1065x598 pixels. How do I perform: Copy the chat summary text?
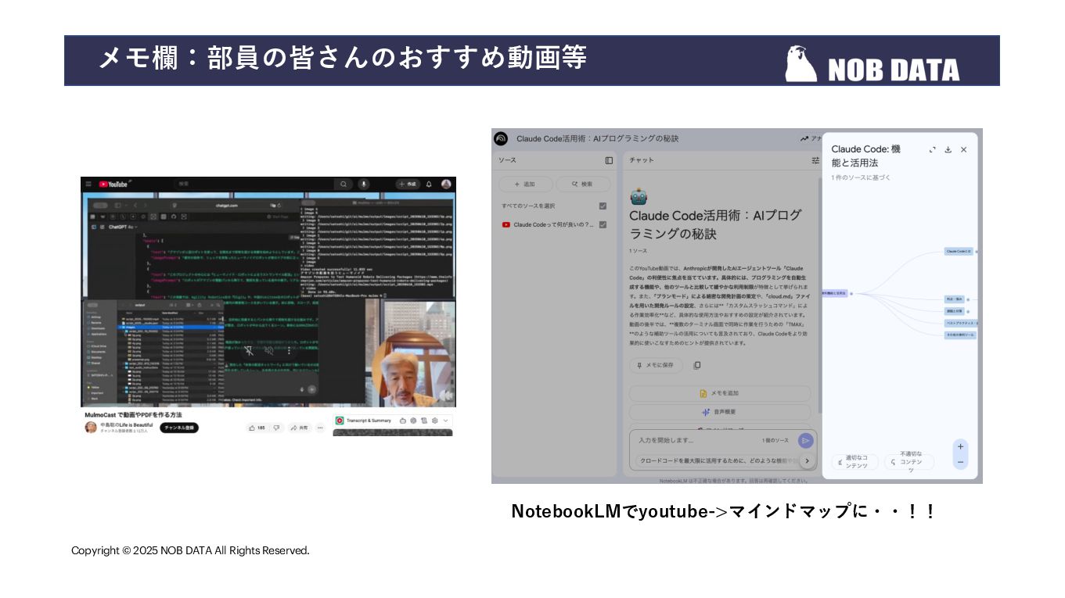pos(697,365)
